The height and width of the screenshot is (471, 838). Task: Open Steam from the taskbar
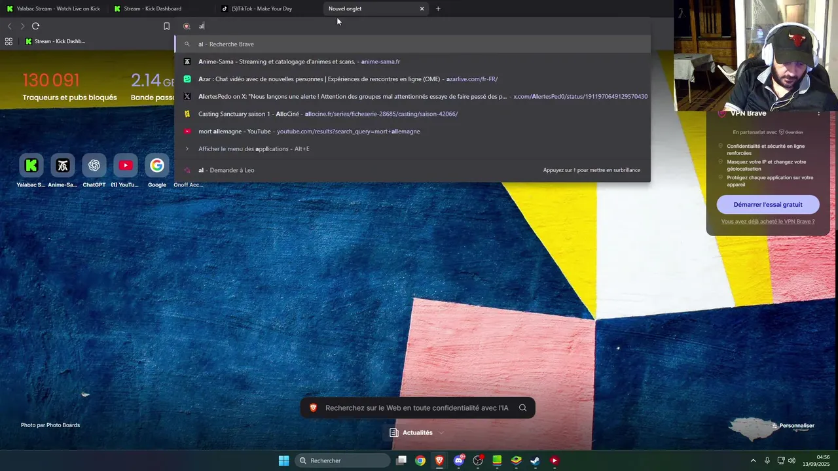(535, 461)
